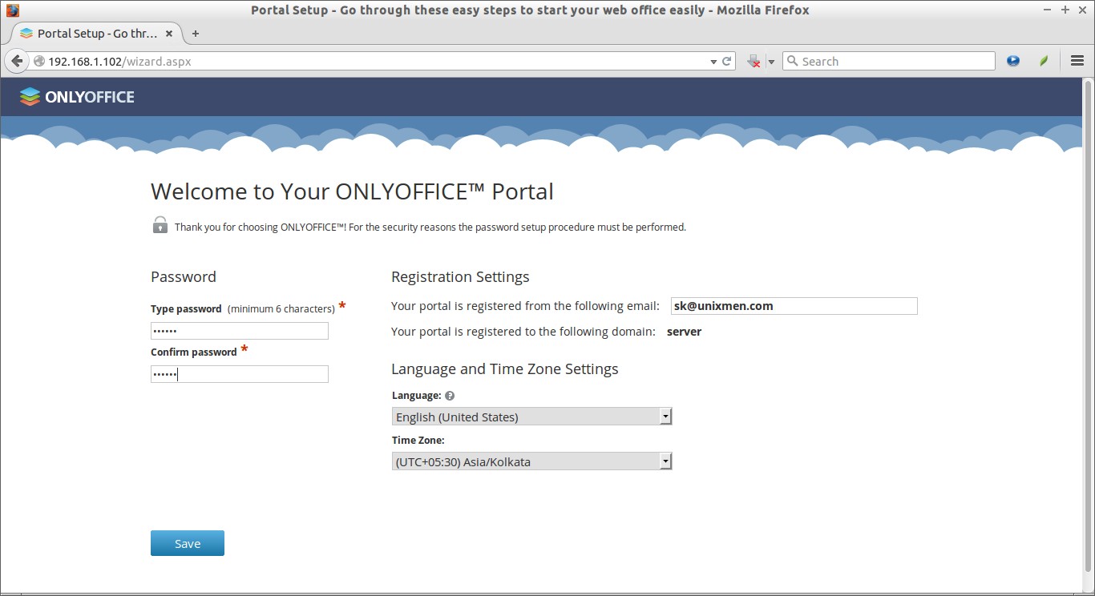Click the Save button
The height and width of the screenshot is (596, 1095).
click(x=188, y=543)
